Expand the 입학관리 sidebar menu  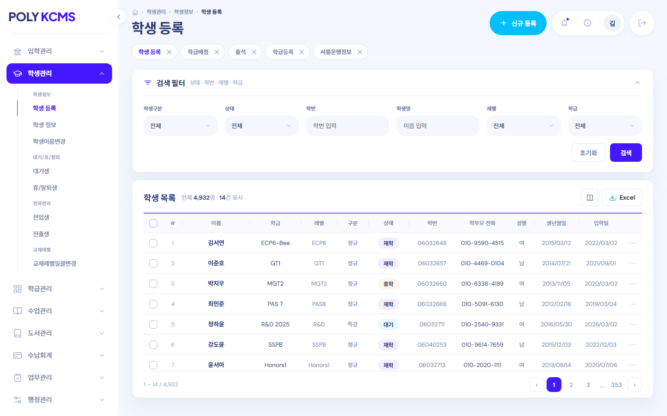tap(59, 51)
